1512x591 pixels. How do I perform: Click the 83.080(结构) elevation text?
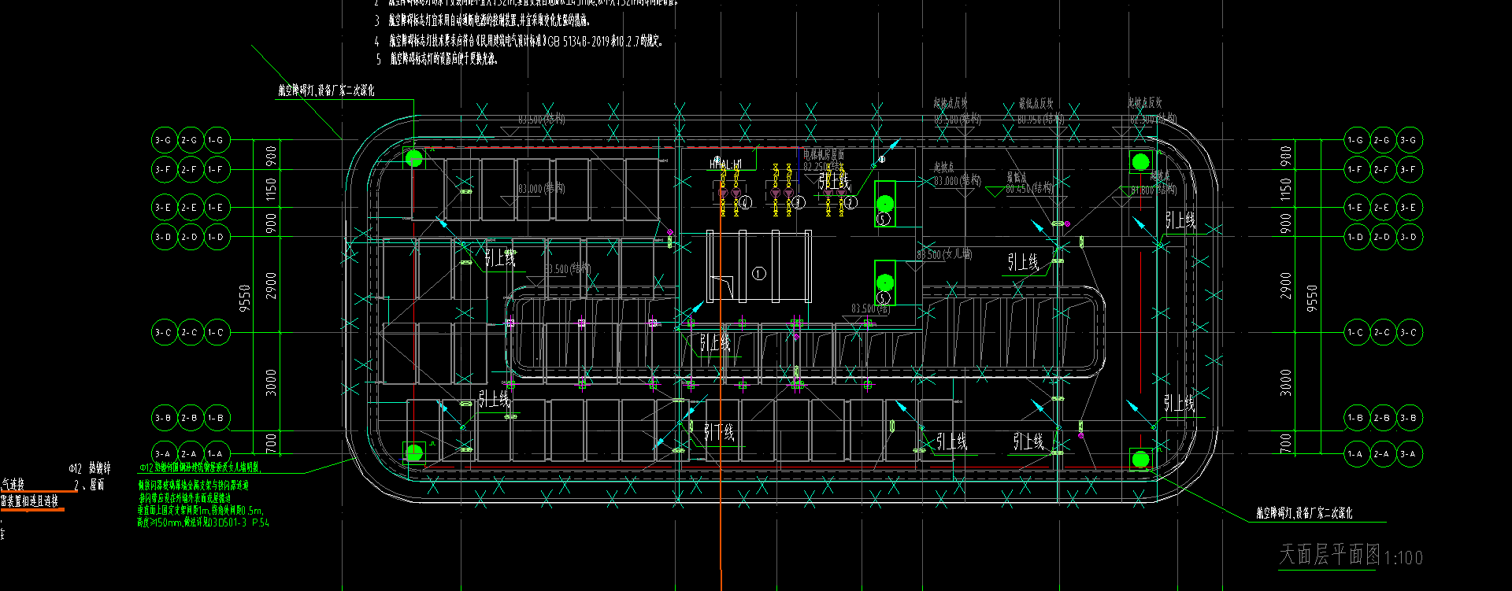[958, 180]
